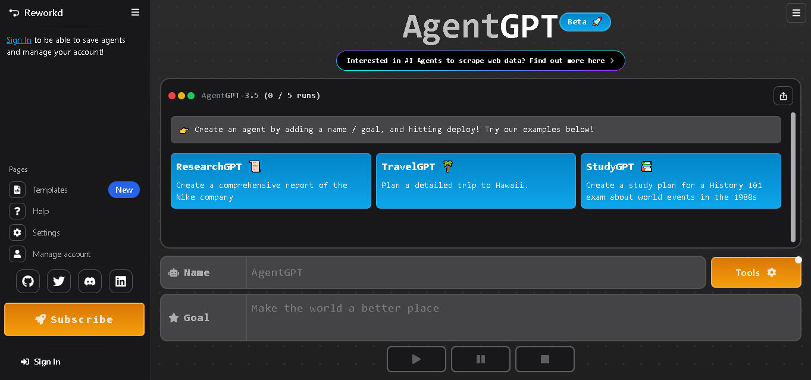811x380 pixels.
Task: Click the share icon on the agent window
Action: coord(783,95)
